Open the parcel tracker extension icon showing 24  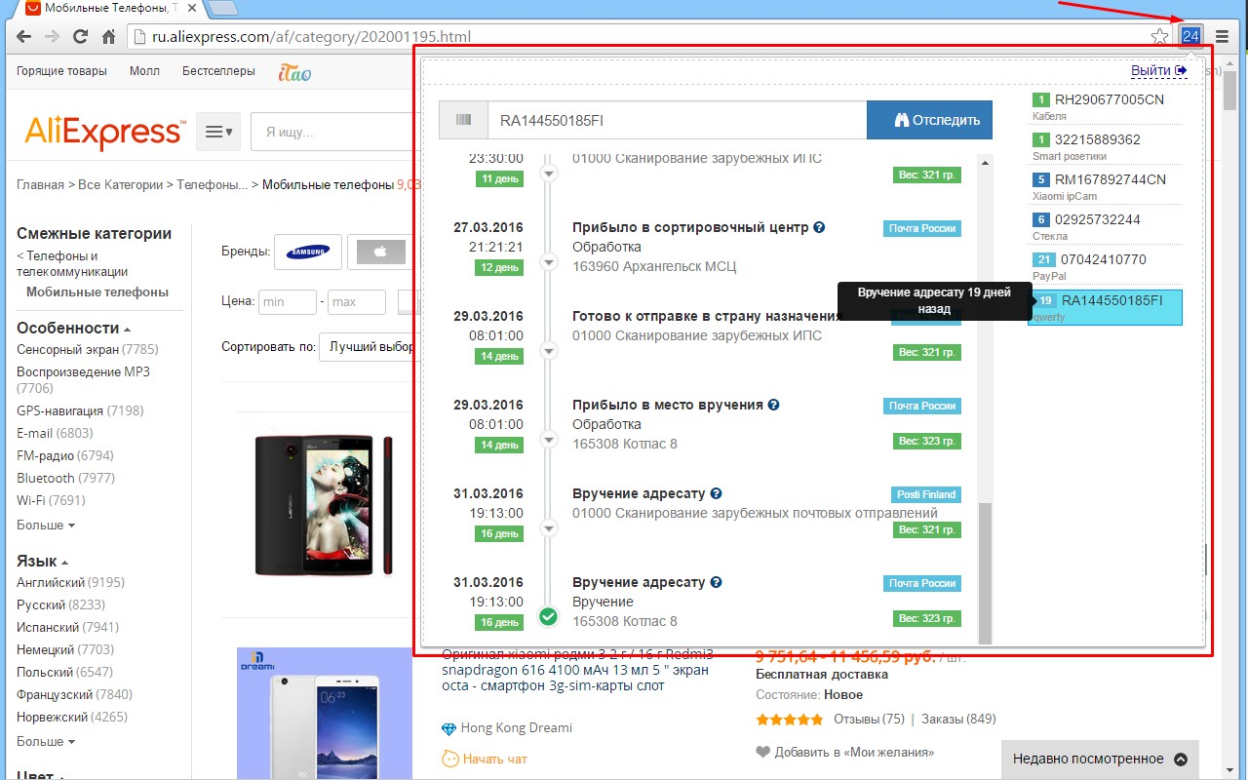point(1190,37)
